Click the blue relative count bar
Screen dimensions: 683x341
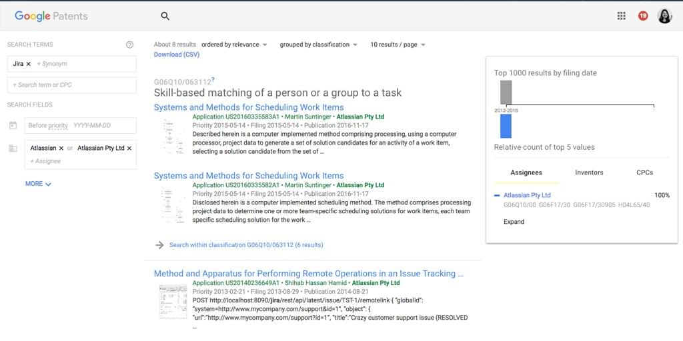(x=506, y=126)
